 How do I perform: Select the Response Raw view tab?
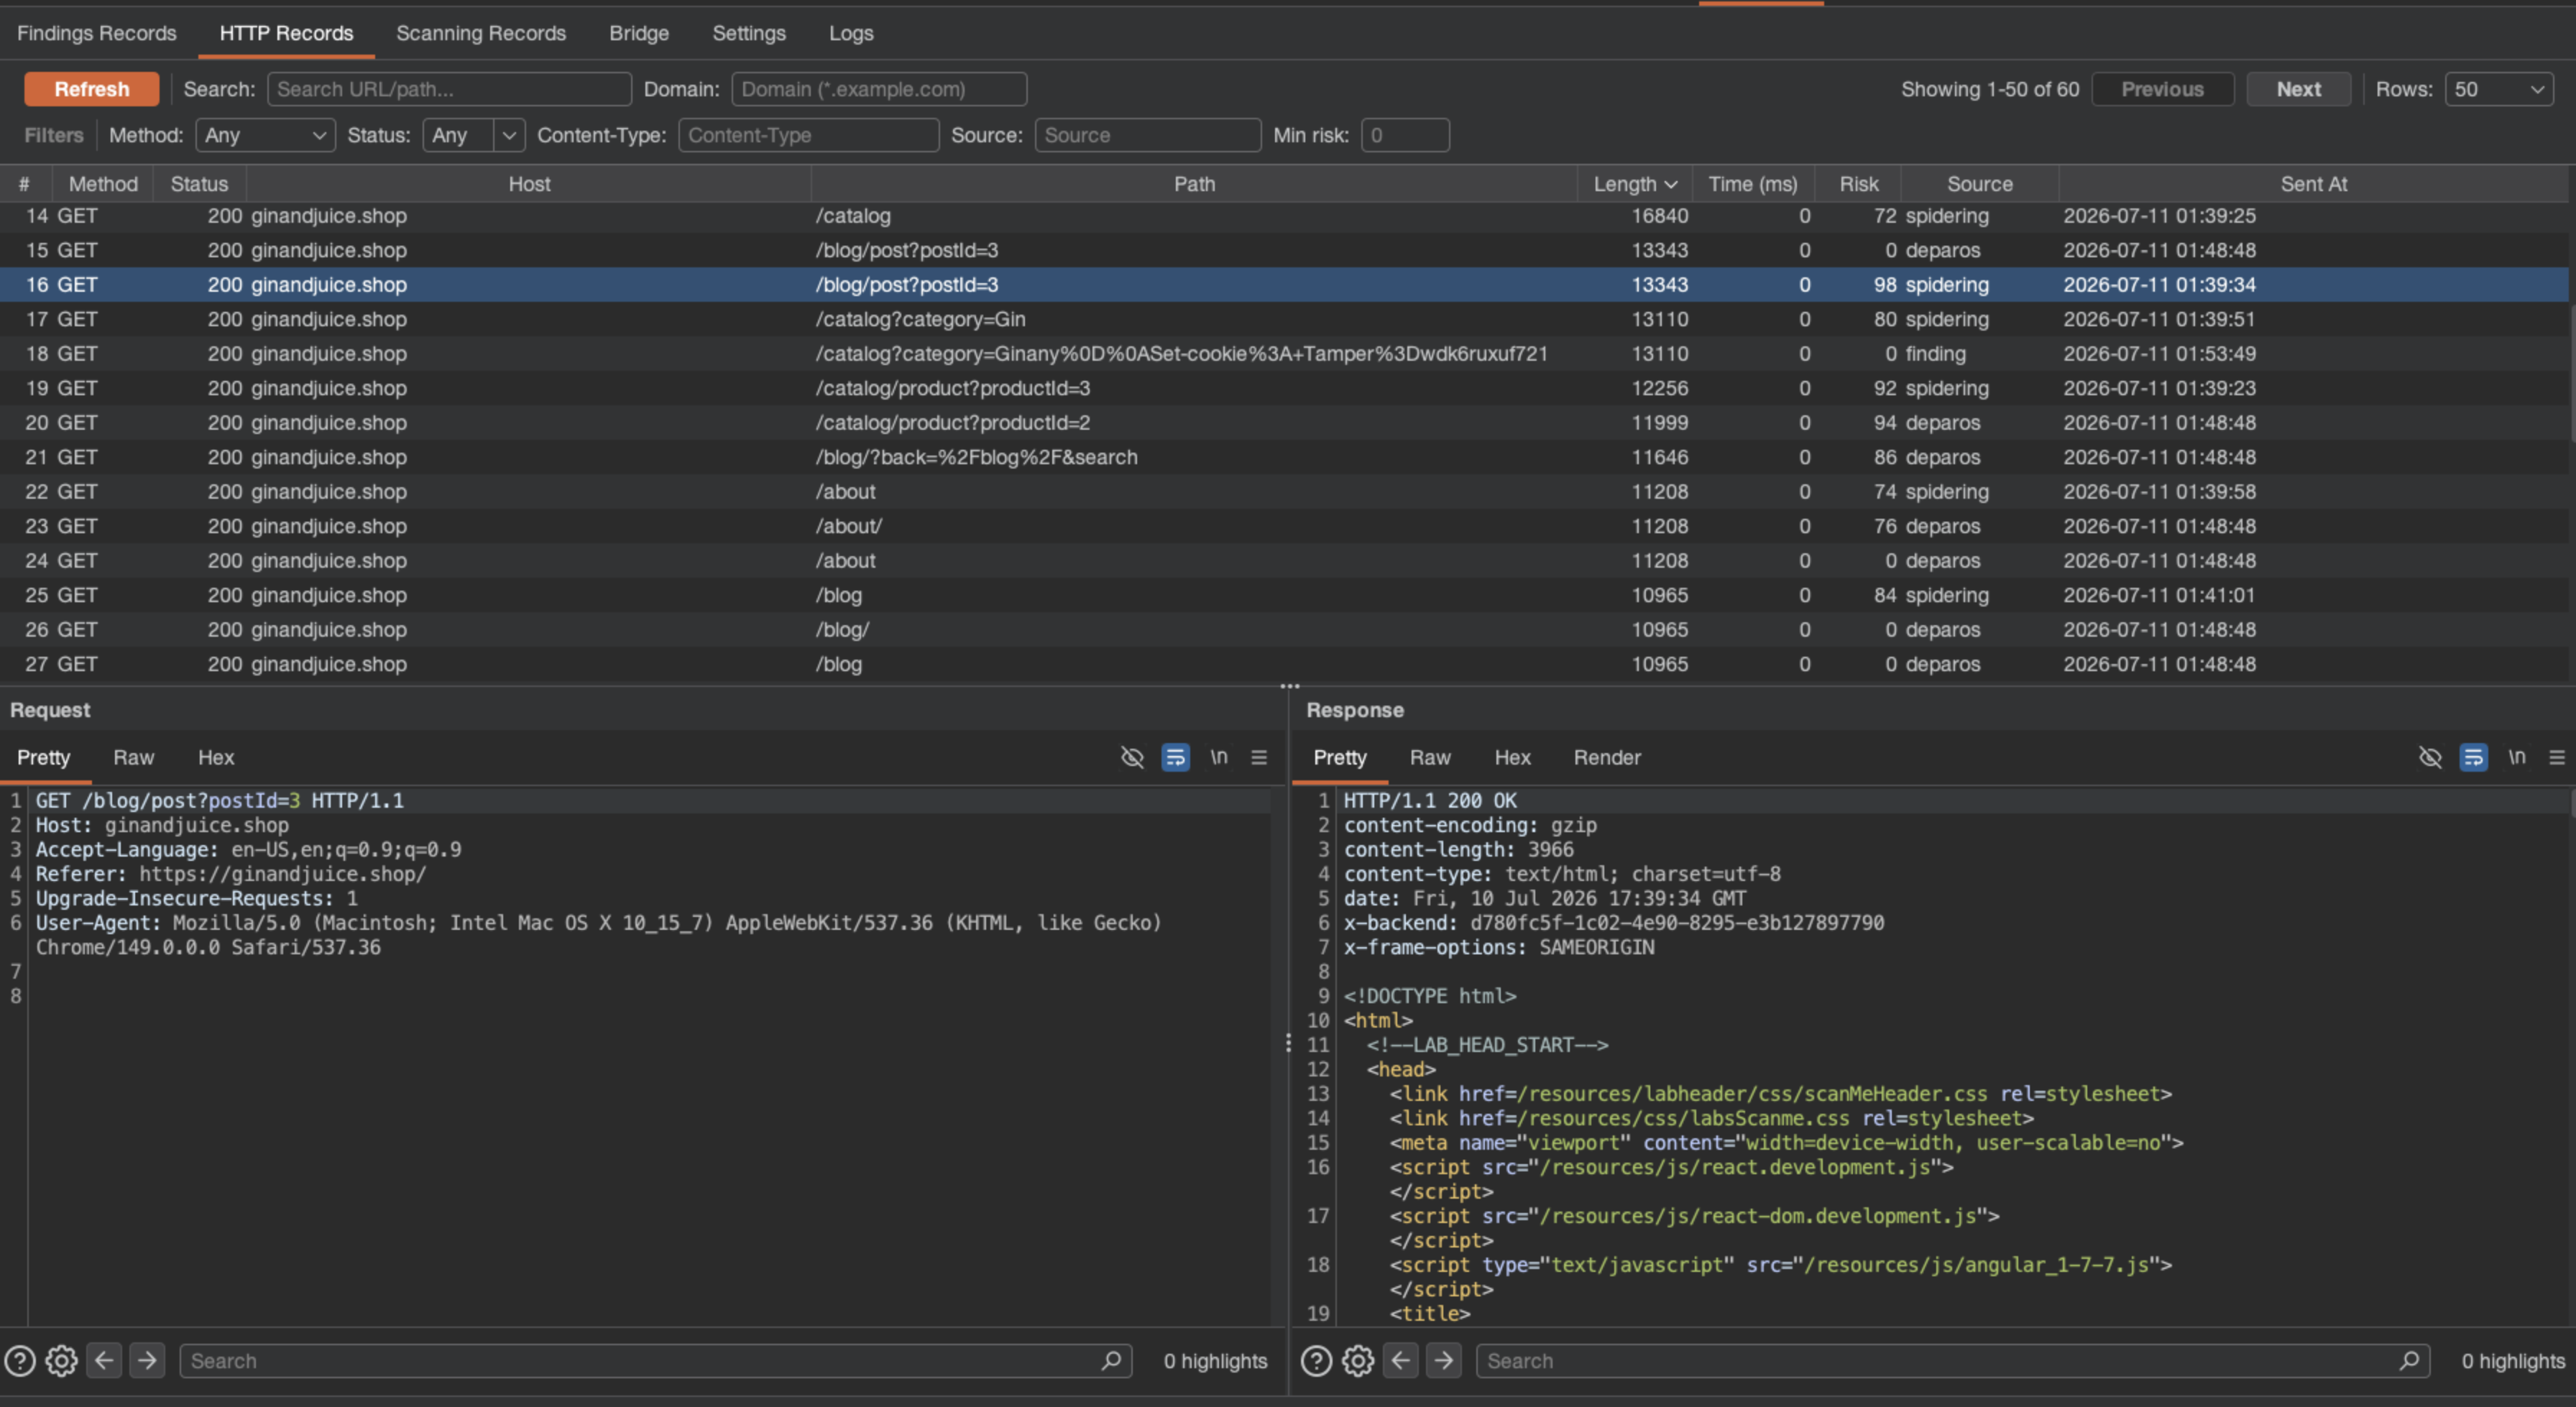tap(1430, 757)
